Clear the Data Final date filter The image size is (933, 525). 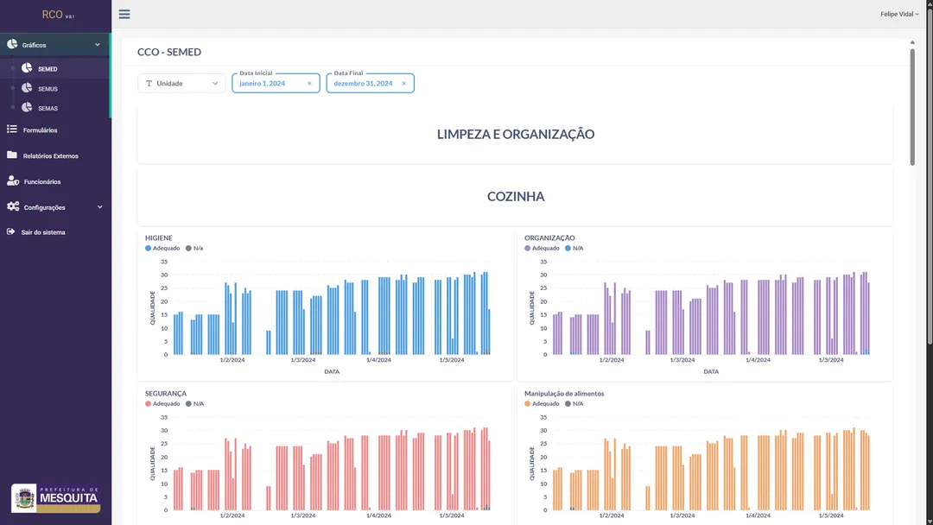click(403, 83)
